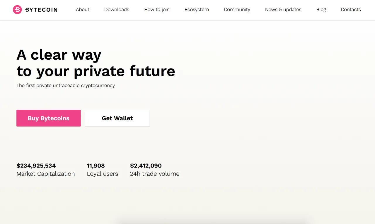Select Ecosystem in the navigation bar
Viewport: 375px width, 224px height.
(197, 10)
